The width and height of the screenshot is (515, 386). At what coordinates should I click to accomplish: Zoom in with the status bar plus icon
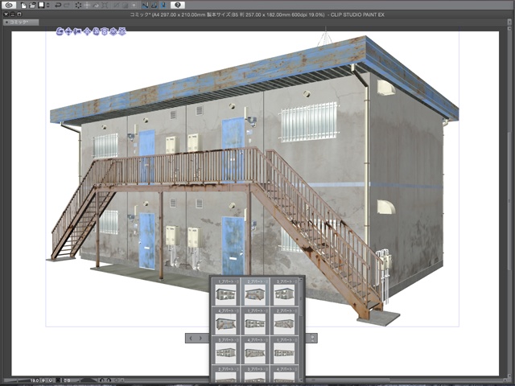click(51, 380)
